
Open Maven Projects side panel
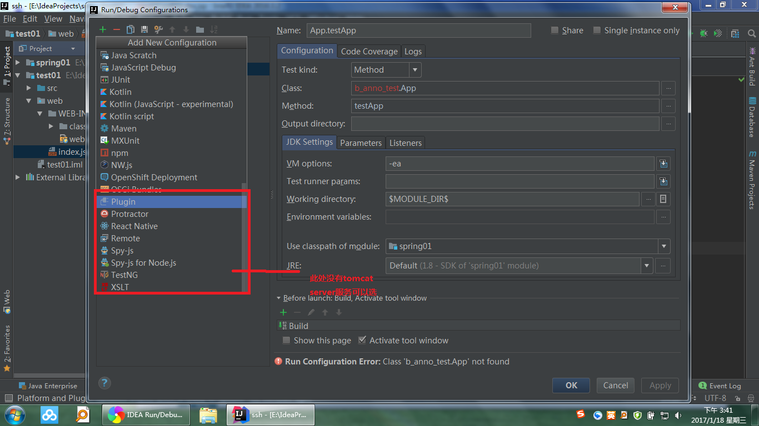tap(752, 180)
